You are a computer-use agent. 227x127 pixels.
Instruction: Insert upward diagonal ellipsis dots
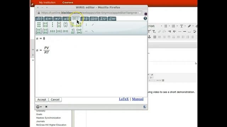93,25
